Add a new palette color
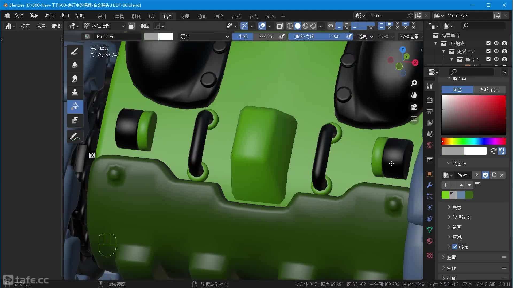Screen dimensions: 513x288 (445, 185)
